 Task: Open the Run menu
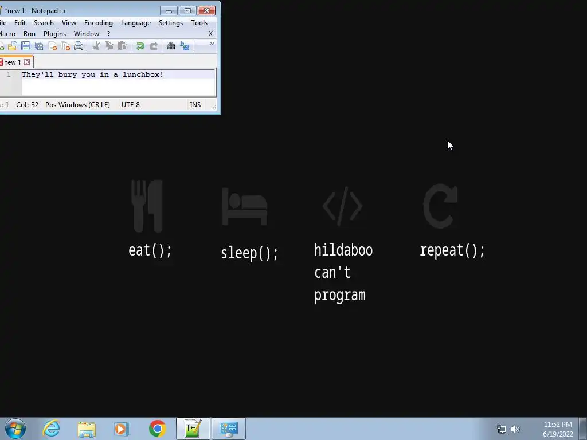click(29, 34)
